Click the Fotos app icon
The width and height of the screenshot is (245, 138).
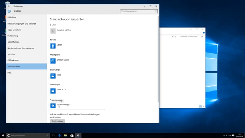pos(53,76)
